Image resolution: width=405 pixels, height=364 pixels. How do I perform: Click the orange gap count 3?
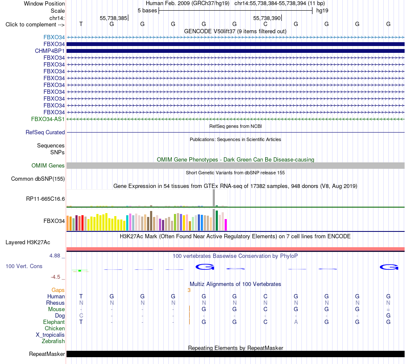[189, 290]
